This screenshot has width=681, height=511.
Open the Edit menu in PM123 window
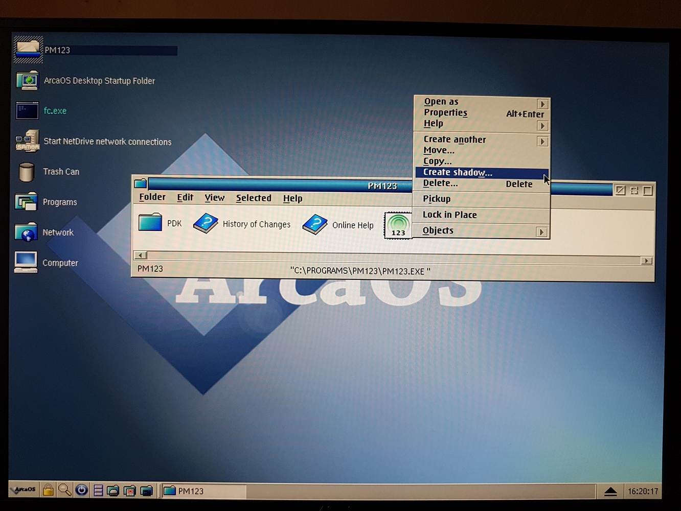tap(185, 197)
